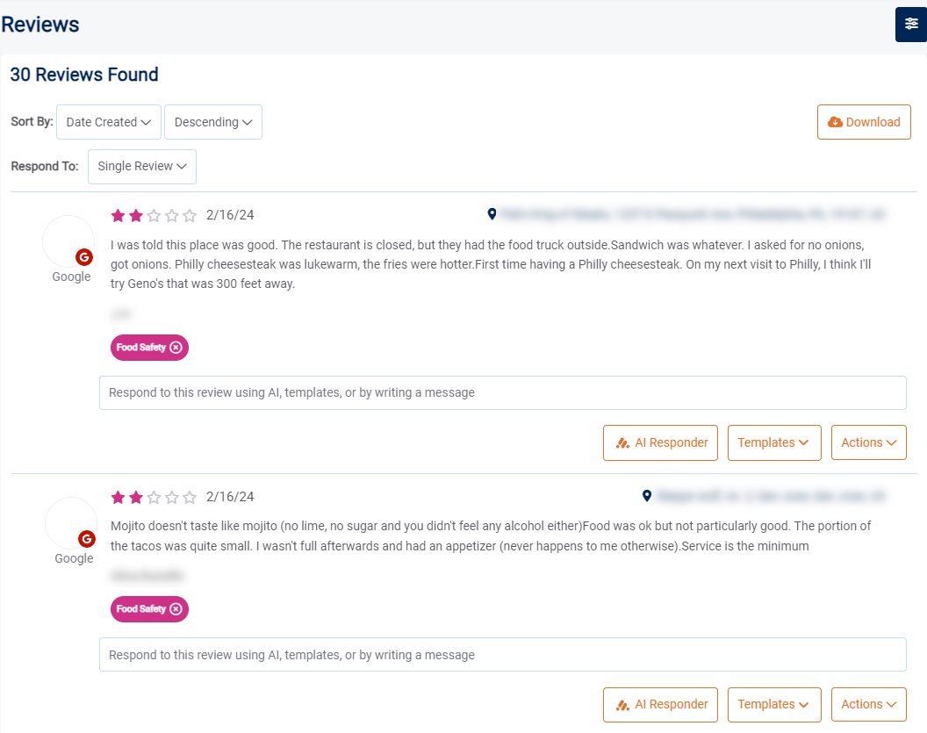Expand the Single Review respond-to dropdown

coord(142,166)
